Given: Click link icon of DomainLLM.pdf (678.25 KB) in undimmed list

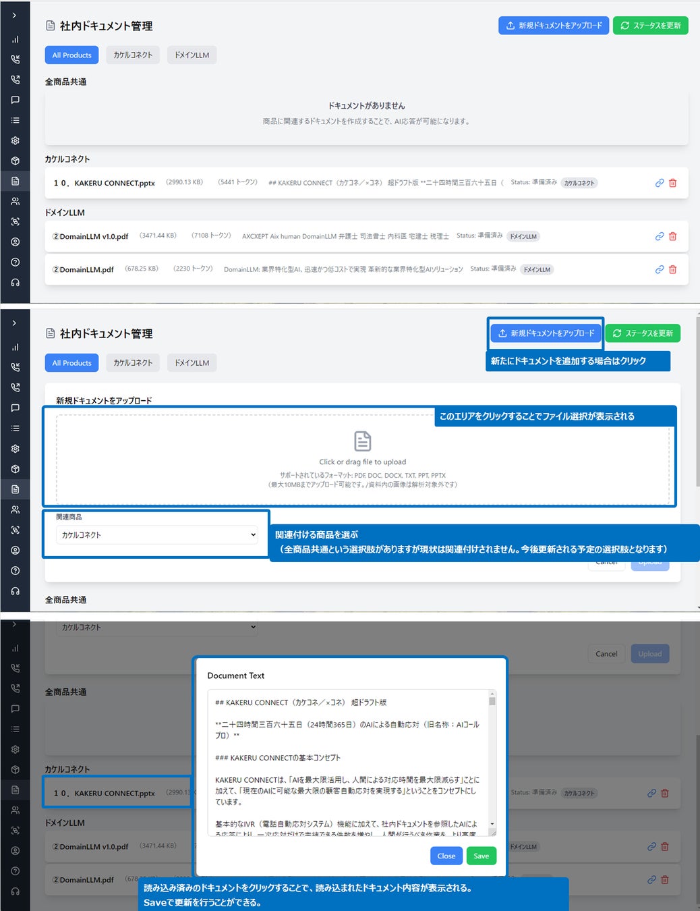Looking at the screenshot, I should point(660,269).
